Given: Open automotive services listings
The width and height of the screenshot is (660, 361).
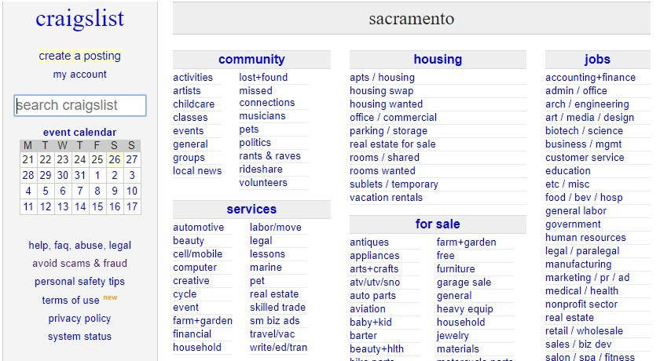Looking at the screenshot, I should pyautogui.click(x=198, y=228).
